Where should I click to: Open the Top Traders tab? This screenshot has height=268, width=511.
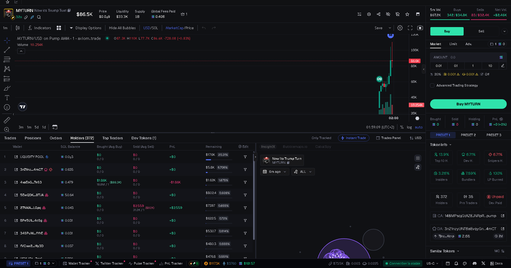(x=112, y=138)
